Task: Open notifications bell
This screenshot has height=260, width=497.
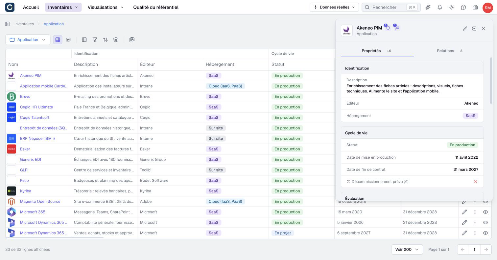Action: [x=440, y=7]
